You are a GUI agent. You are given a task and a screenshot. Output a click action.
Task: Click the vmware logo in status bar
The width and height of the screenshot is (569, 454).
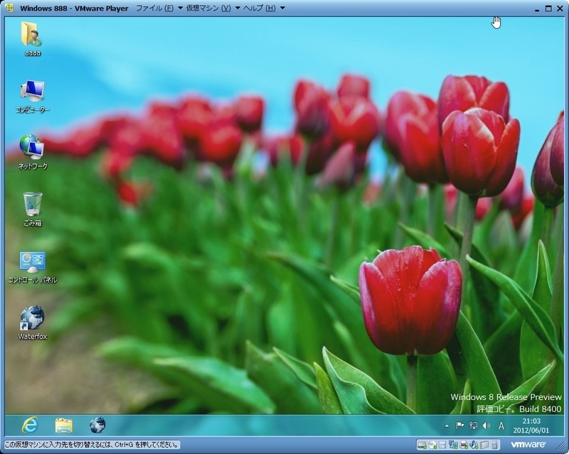[528, 445]
